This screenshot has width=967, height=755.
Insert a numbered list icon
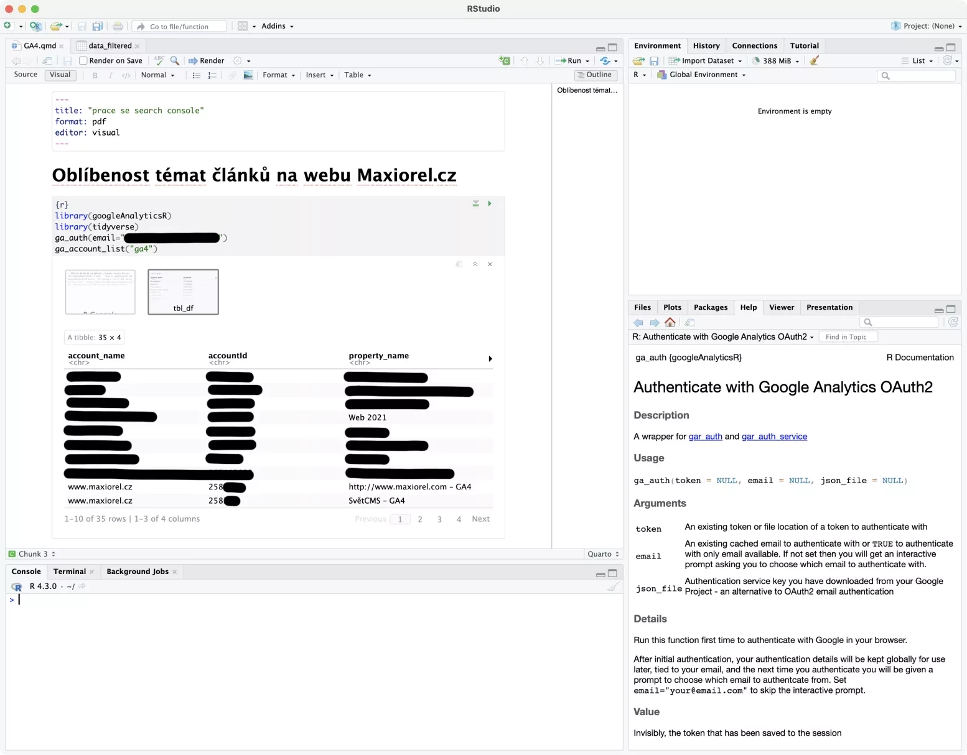(212, 75)
